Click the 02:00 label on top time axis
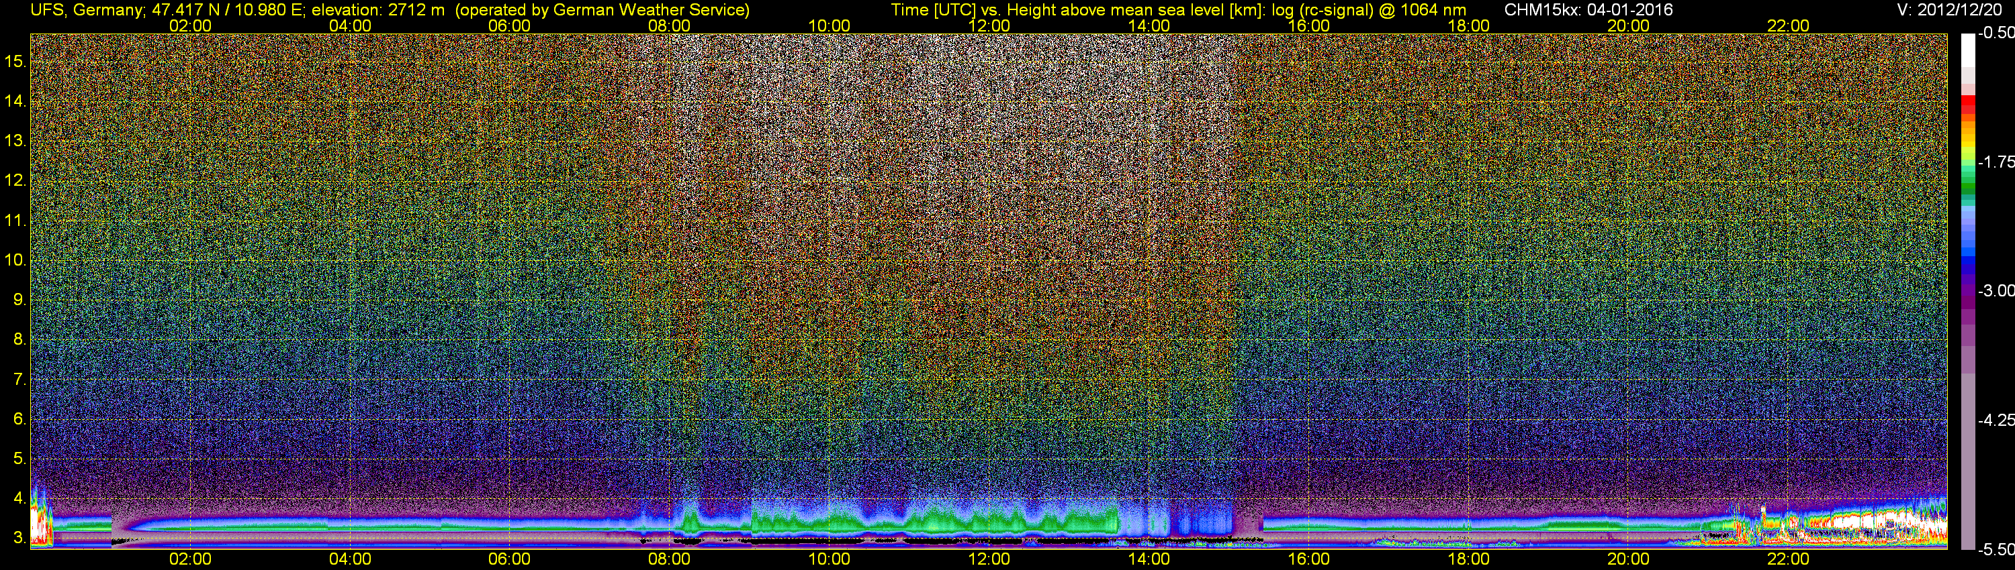The width and height of the screenshot is (2015, 570). tap(190, 25)
